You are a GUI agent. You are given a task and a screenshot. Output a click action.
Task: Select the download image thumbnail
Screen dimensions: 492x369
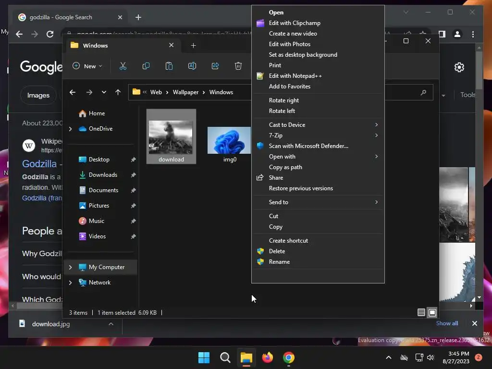coord(171,136)
